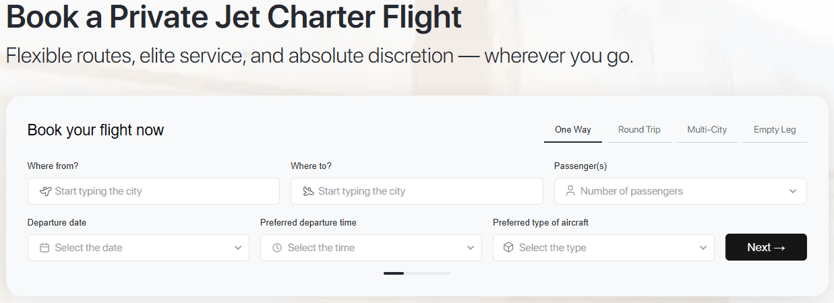Image resolution: width=834 pixels, height=303 pixels.
Task: Choose the Multi-City tab
Action: pyautogui.click(x=707, y=130)
